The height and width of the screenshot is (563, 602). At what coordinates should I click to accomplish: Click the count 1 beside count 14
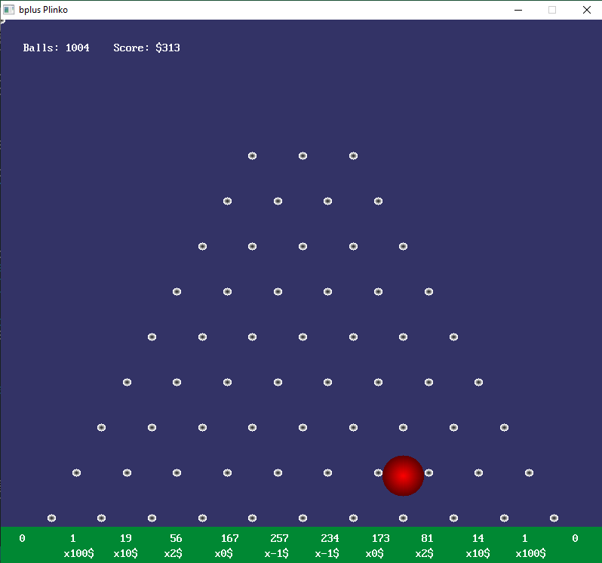525,538
